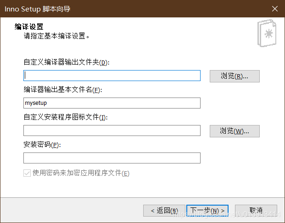The width and height of the screenshot is (285, 223).
Task: Click the 安装密码(P) label
Action: 42,145
